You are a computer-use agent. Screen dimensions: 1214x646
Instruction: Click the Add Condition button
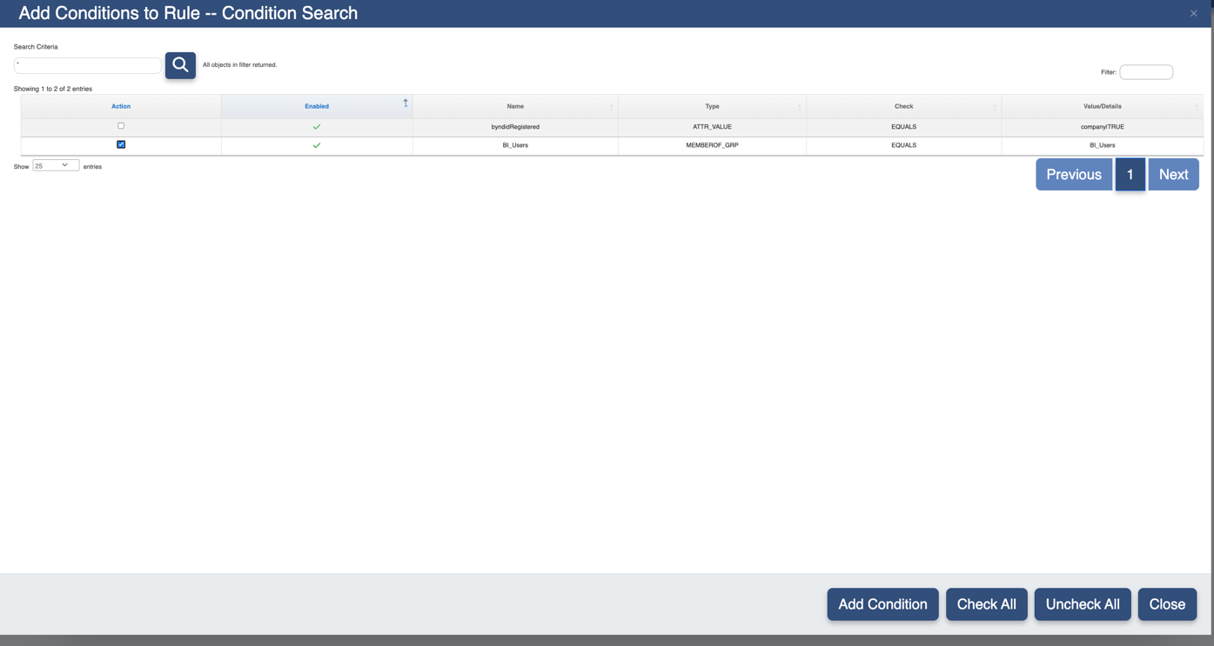(882, 604)
